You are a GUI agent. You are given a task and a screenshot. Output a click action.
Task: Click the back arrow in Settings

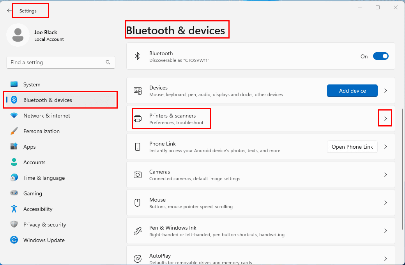(x=9, y=11)
